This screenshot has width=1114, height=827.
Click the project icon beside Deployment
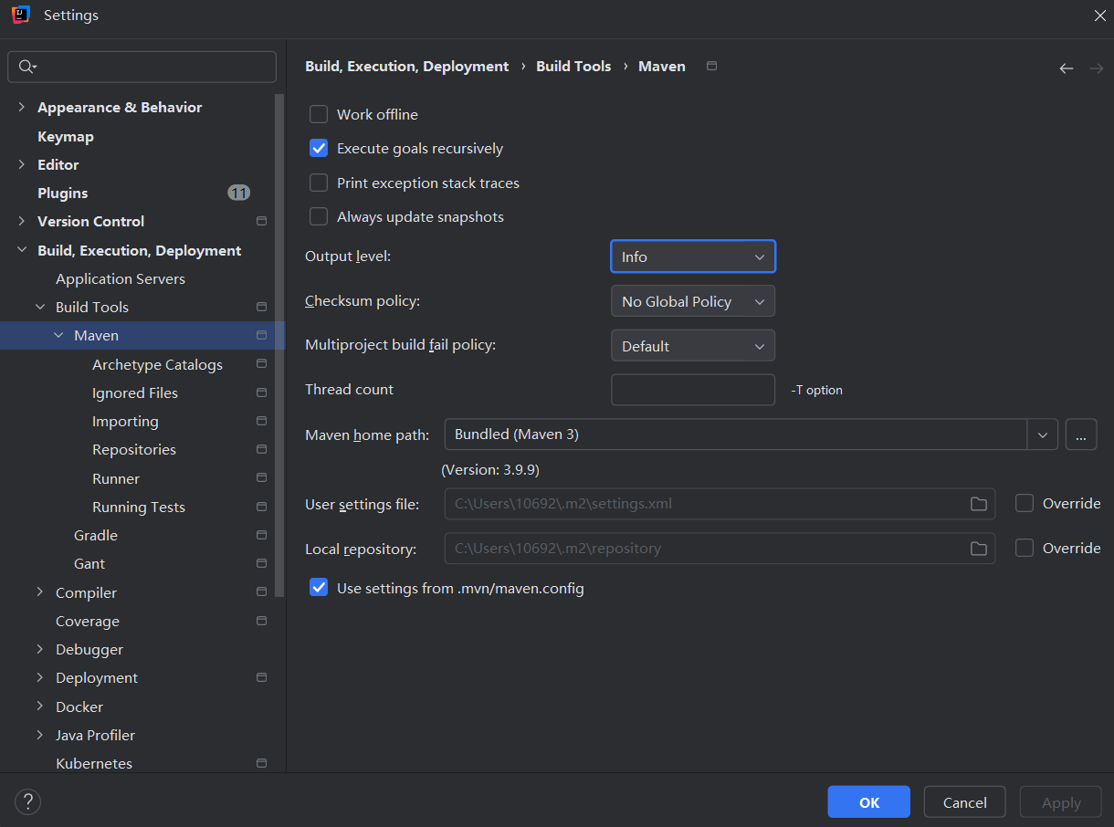(x=261, y=677)
